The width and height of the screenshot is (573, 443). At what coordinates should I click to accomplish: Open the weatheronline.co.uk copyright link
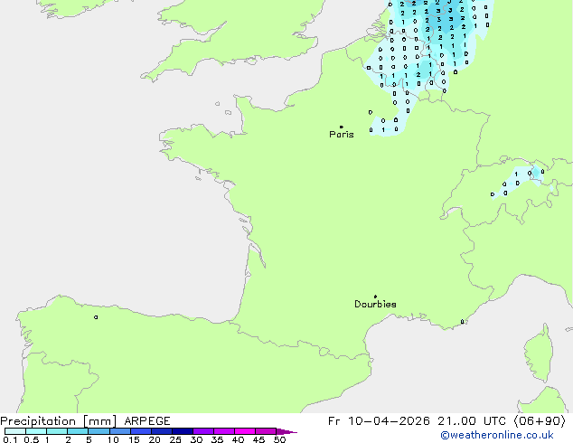(497, 435)
